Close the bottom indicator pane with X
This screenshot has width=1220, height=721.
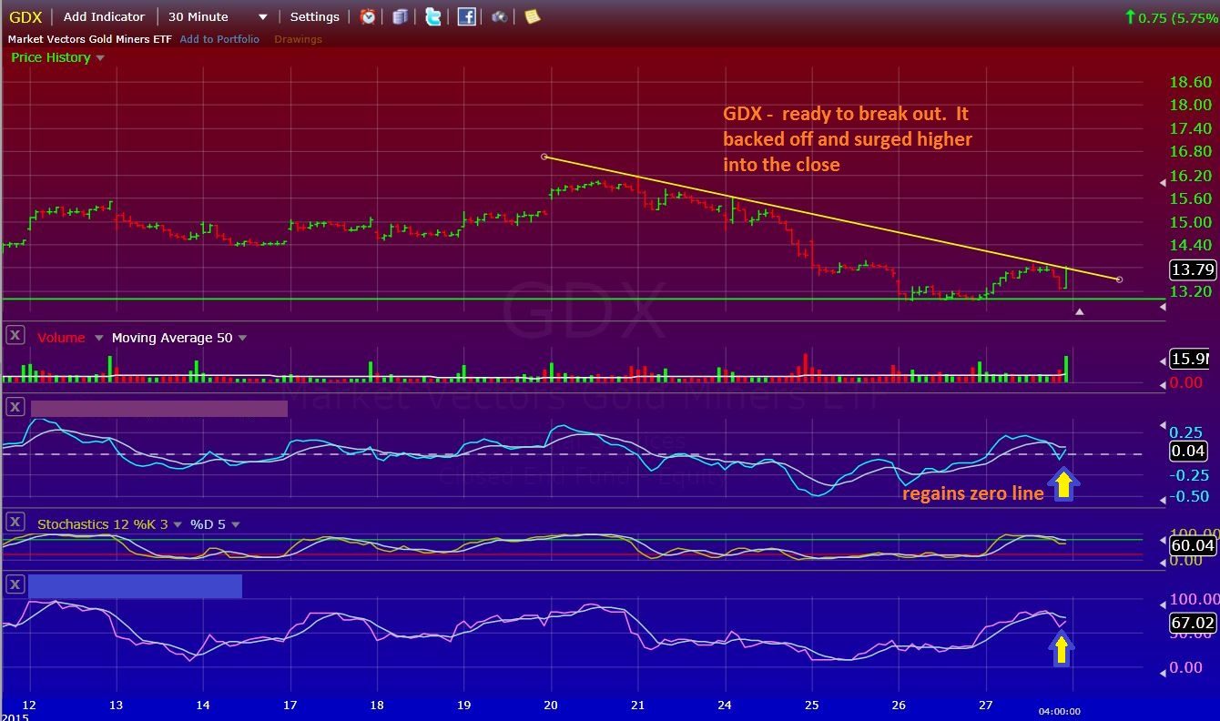15,584
